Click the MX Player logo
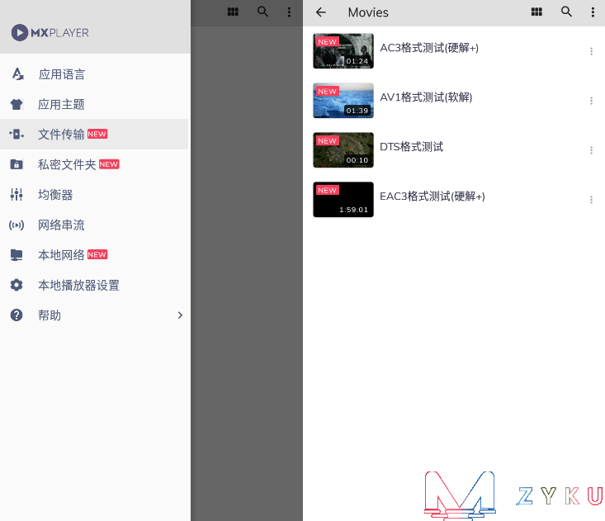 (x=50, y=33)
